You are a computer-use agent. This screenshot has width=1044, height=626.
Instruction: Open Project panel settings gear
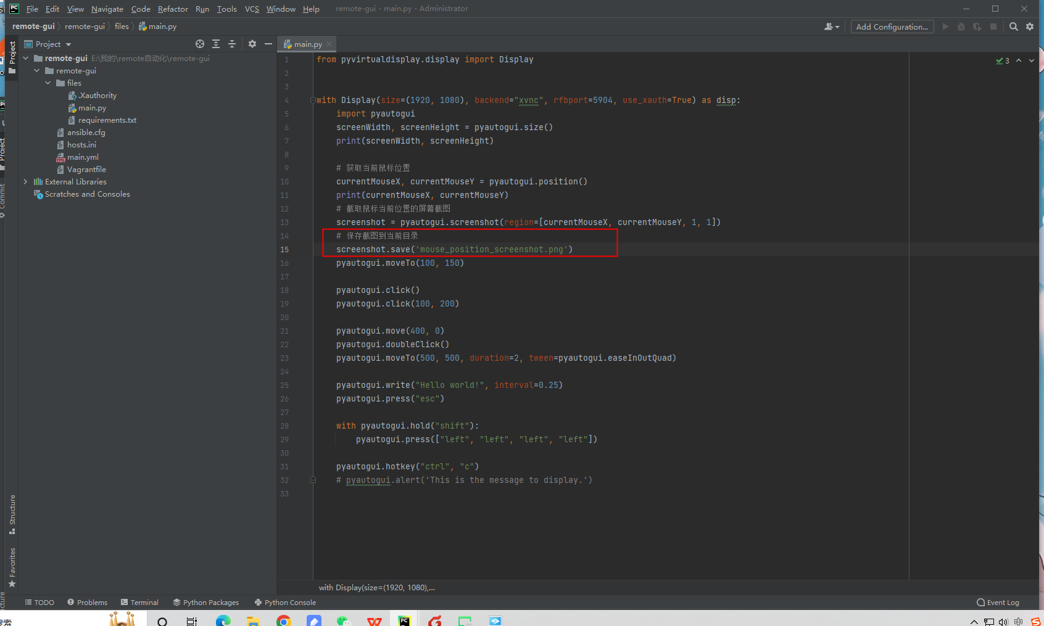pyautogui.click(x=252, y=44)
